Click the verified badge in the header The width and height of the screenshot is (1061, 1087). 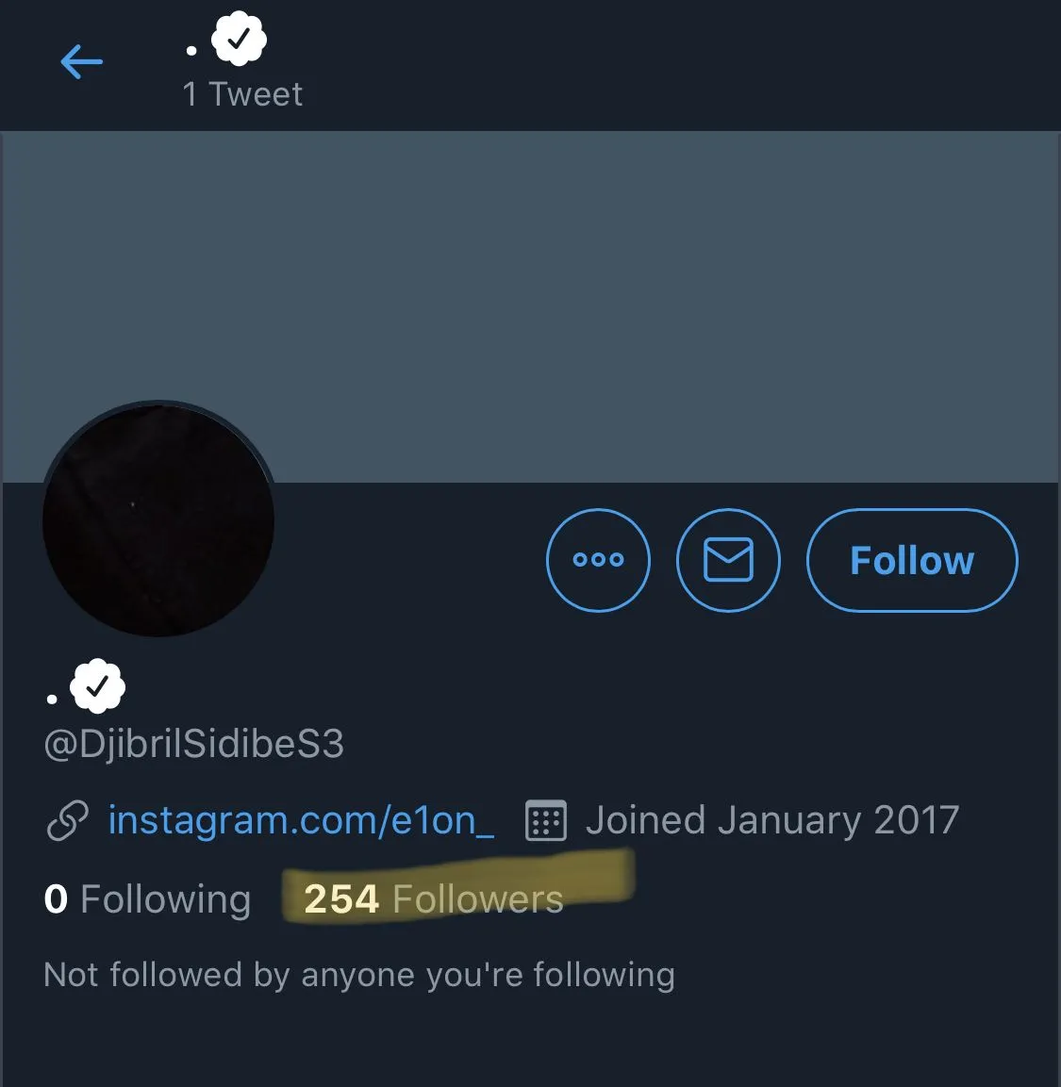[x=239, y=38]
